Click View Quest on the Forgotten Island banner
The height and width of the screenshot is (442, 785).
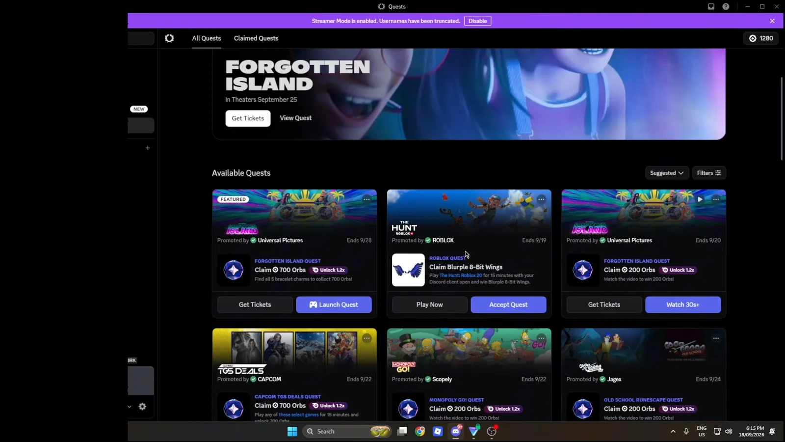pos(296,118)
